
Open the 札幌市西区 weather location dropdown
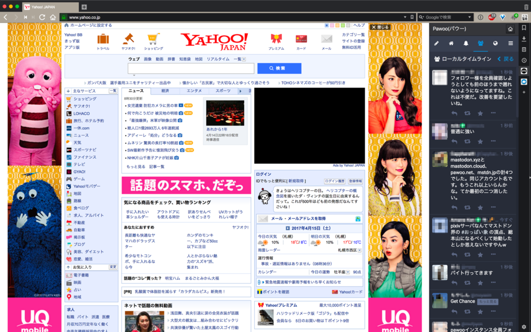359,251
